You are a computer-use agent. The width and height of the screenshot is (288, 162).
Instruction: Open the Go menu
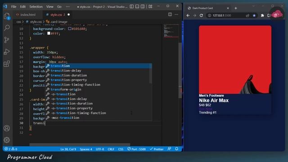[x=59, y=7]
